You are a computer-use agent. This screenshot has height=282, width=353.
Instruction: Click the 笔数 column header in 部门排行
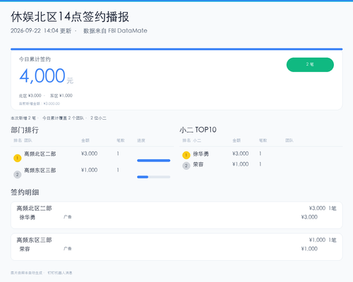click(x=121, y=140)
